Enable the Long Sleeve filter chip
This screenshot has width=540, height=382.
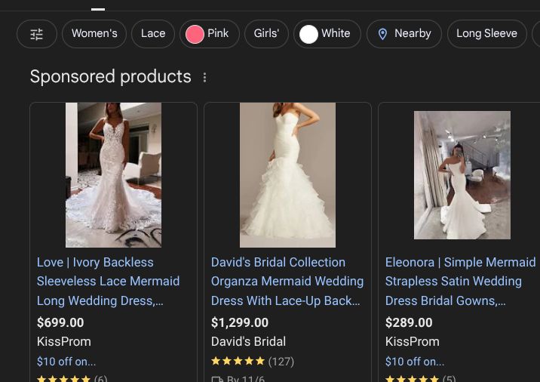(x=486, y=34)
